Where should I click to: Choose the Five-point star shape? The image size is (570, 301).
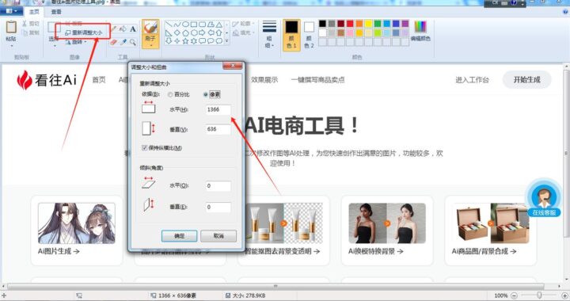(x=185, y=41)
